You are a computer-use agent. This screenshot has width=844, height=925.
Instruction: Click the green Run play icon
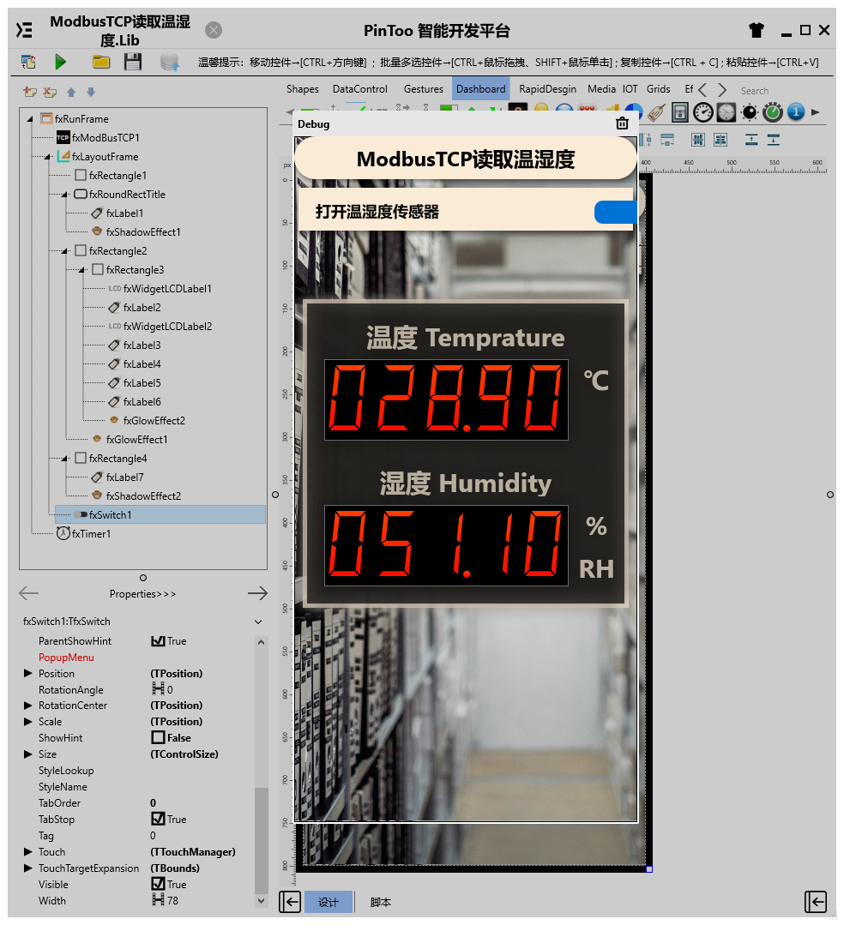[x=60, y=62]
